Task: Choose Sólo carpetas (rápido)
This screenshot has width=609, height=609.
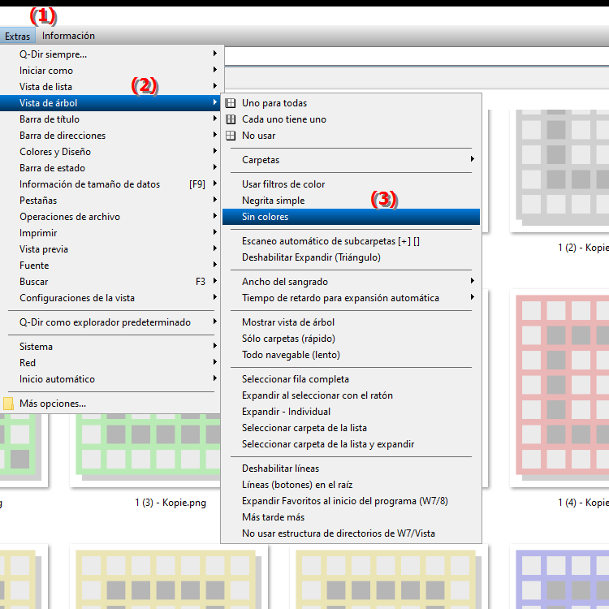Action: pos(351,339)
